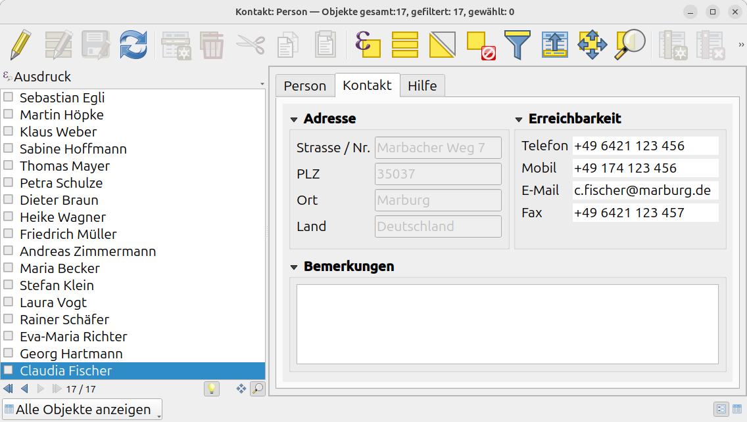
Task: Open the Hilfe tab
Action: (x=422, y=86)
